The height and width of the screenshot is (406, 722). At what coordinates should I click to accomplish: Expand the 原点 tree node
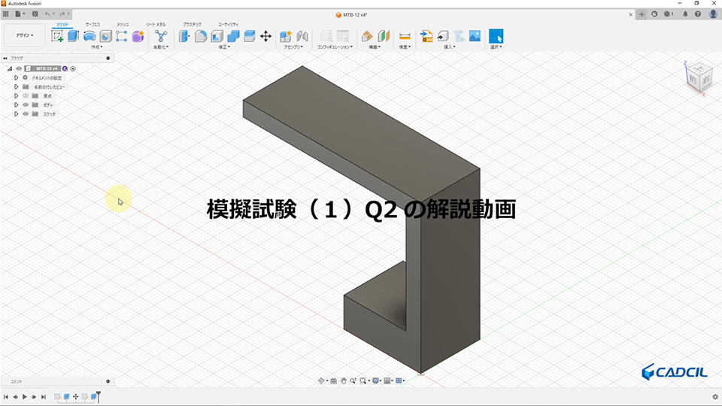coord(16,95)
